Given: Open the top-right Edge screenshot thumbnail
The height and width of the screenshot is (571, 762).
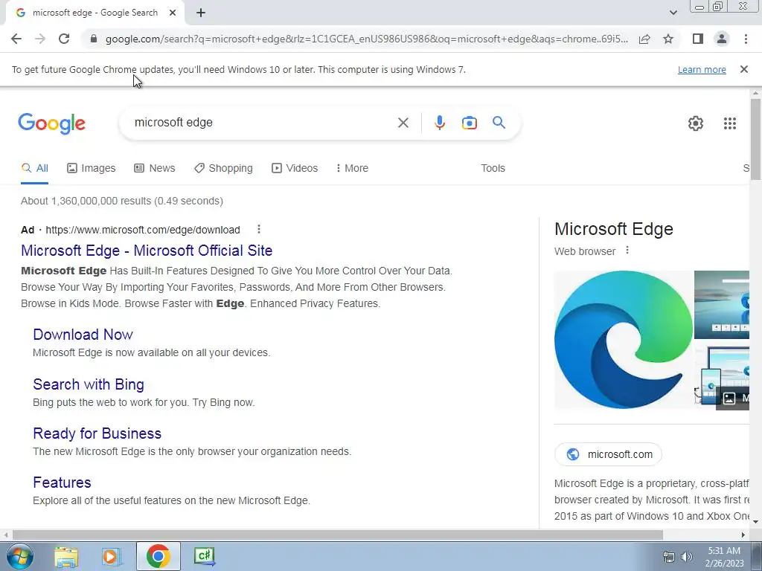Looking at the screenshot, I should pos(722,304).
